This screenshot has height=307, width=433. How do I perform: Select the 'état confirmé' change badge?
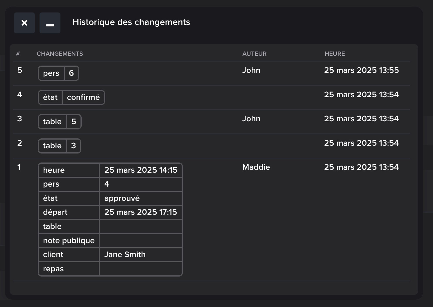tap(71, 97)
